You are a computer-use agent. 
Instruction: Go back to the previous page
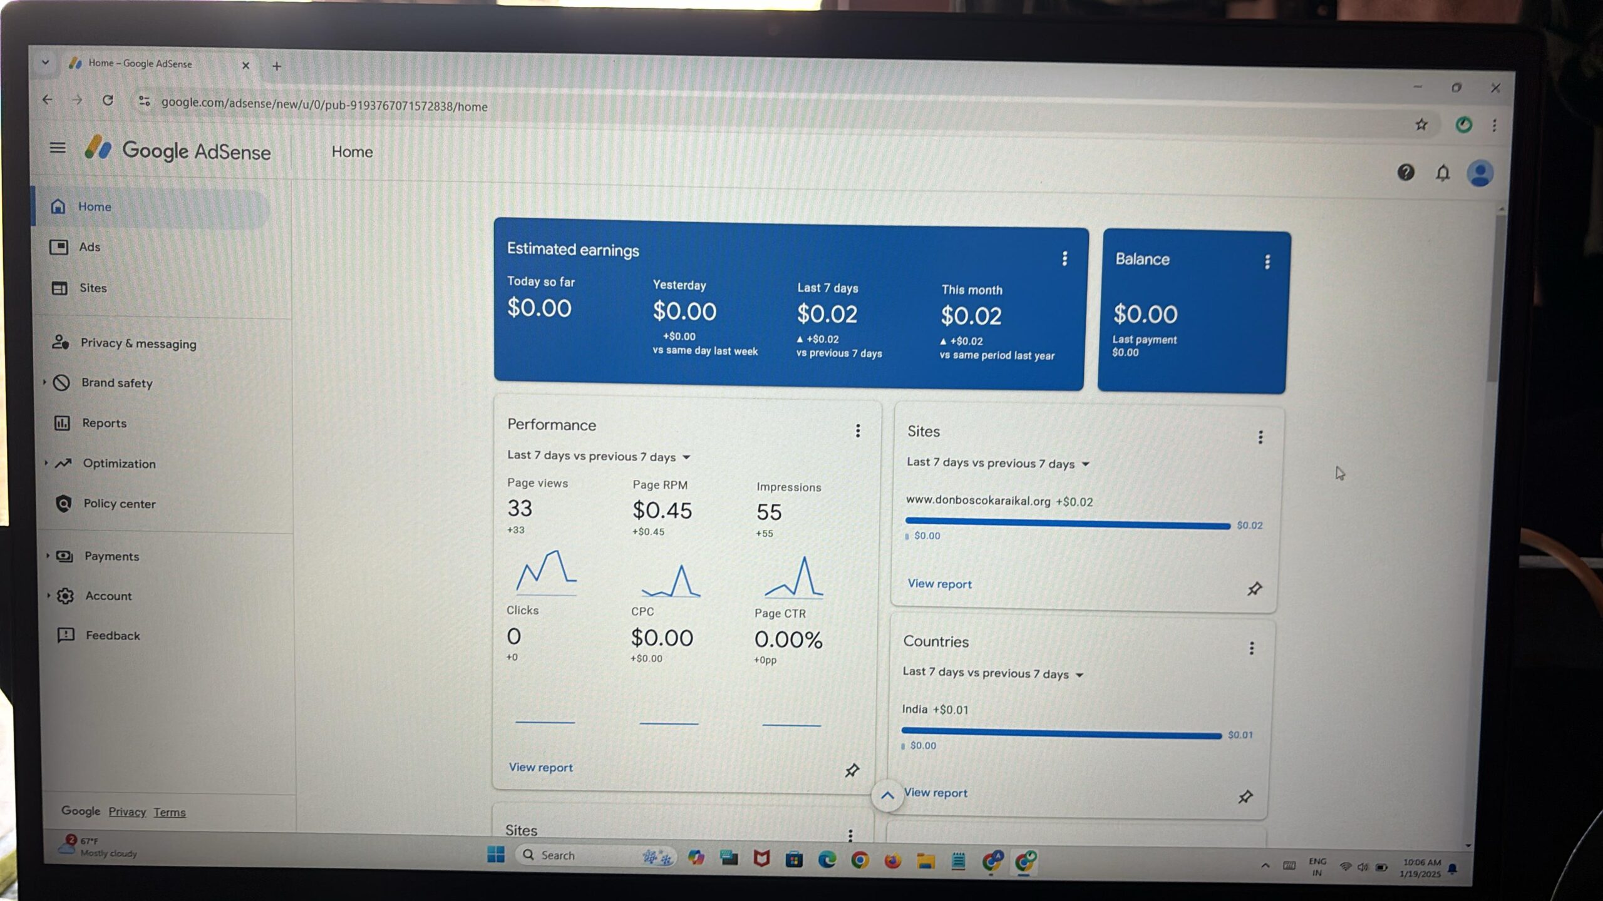[48, 99]
